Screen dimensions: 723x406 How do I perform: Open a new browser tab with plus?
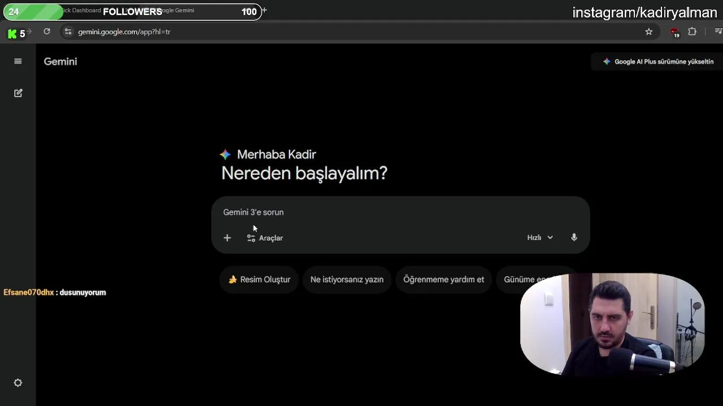pos(264,10)
